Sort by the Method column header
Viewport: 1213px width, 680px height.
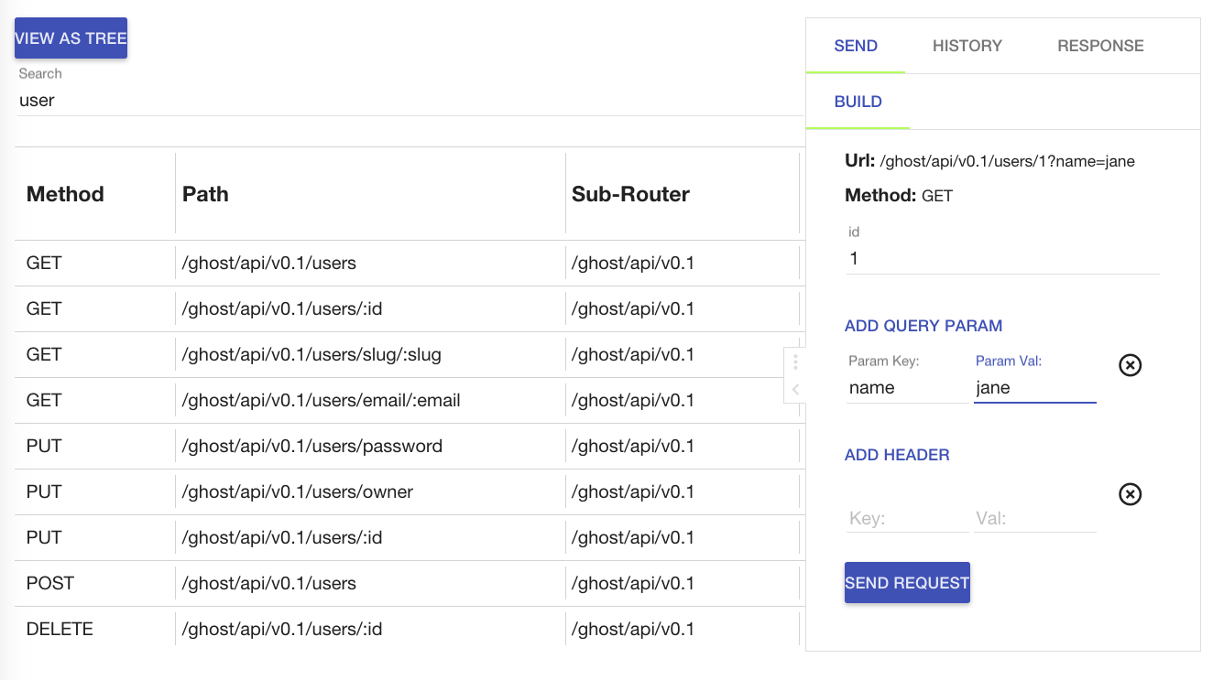65,194
